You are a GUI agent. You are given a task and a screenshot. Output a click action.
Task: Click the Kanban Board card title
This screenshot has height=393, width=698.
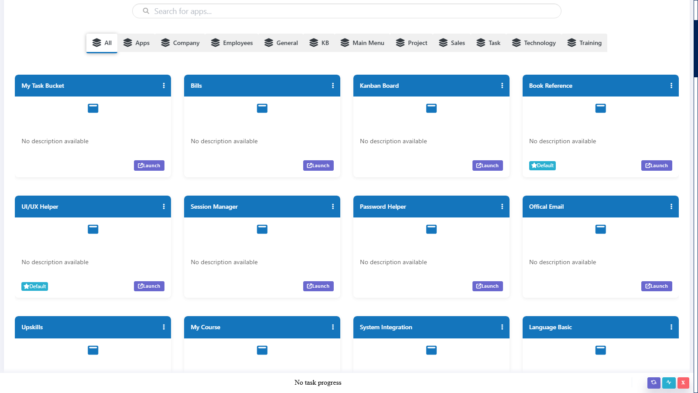tap(379, 86)
